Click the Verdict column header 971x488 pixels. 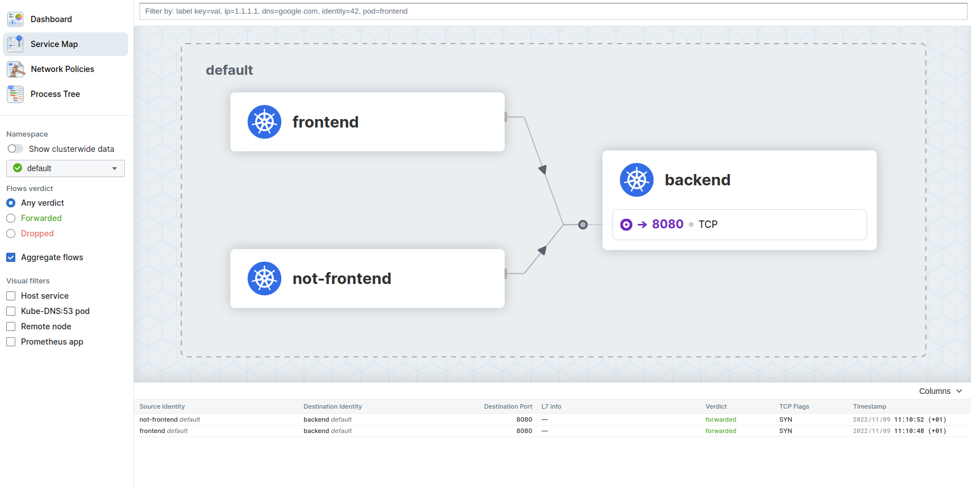716,406
